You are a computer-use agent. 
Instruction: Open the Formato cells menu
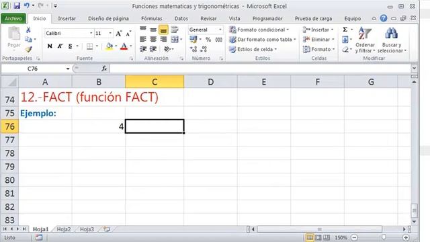pyautogui.click(x=319, y=49)
